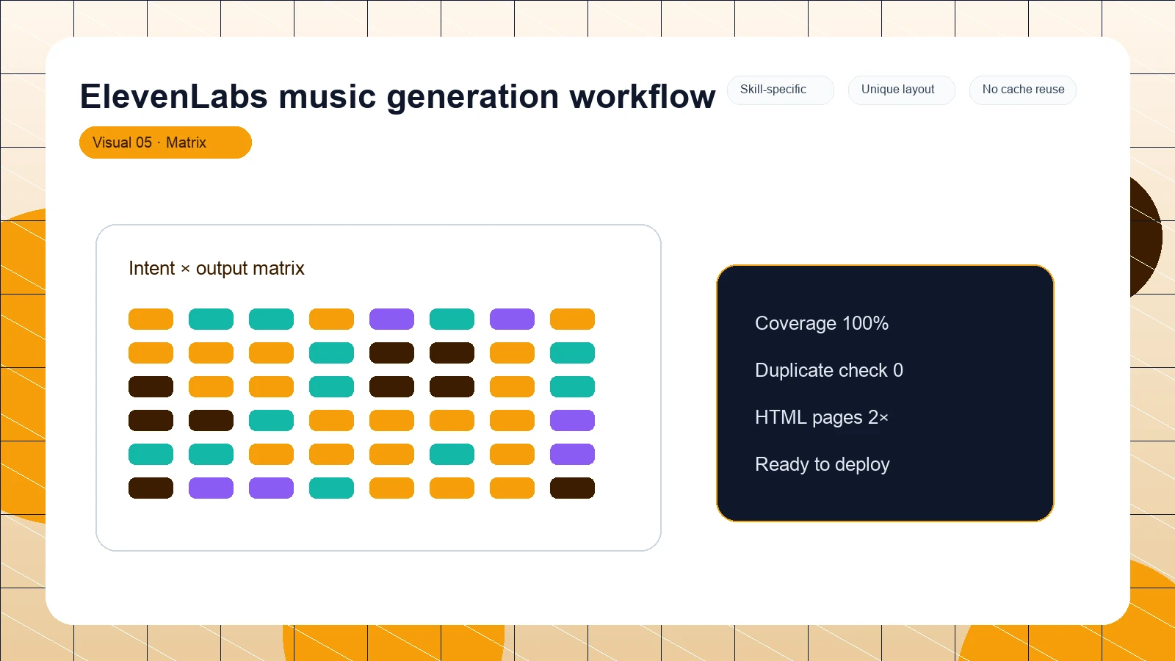
Task: Click the Visual 05 · Matrix badge
Action: 165,142
